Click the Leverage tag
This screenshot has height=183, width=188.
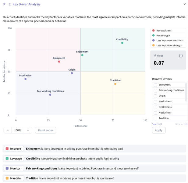14,159
